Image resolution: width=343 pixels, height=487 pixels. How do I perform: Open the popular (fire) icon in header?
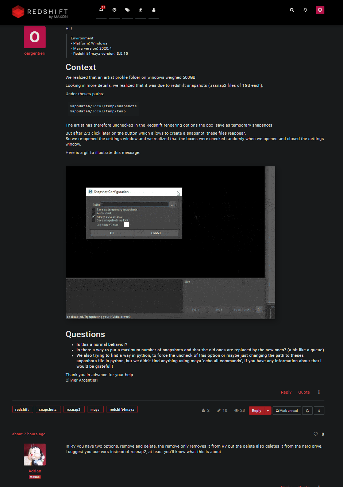pos(140,10)
